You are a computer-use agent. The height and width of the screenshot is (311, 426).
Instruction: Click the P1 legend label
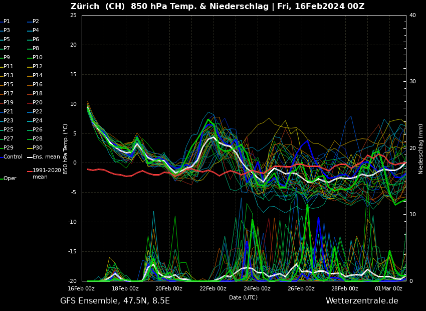click(x=7, y=21)
